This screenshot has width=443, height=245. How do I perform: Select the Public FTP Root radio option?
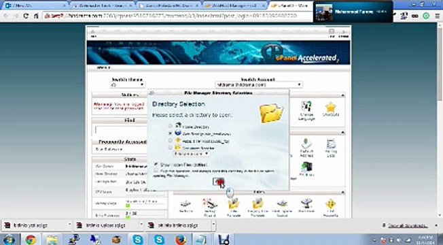click(x=170, y=140)
